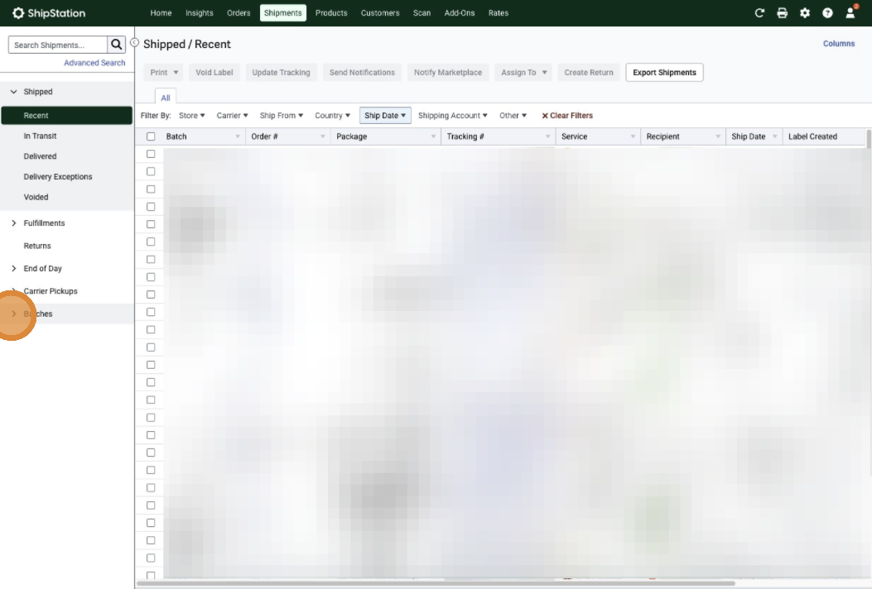Go to the Insights menu tab
This screenshot has height=589, width=872.
199,13
